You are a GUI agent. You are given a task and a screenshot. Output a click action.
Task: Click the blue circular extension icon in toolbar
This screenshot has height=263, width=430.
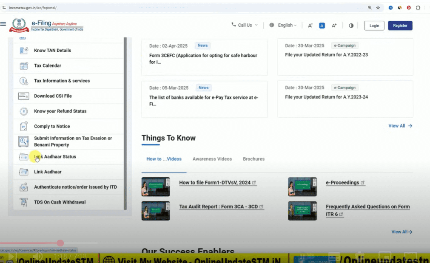pyautogui.click(x=390, y=8)
